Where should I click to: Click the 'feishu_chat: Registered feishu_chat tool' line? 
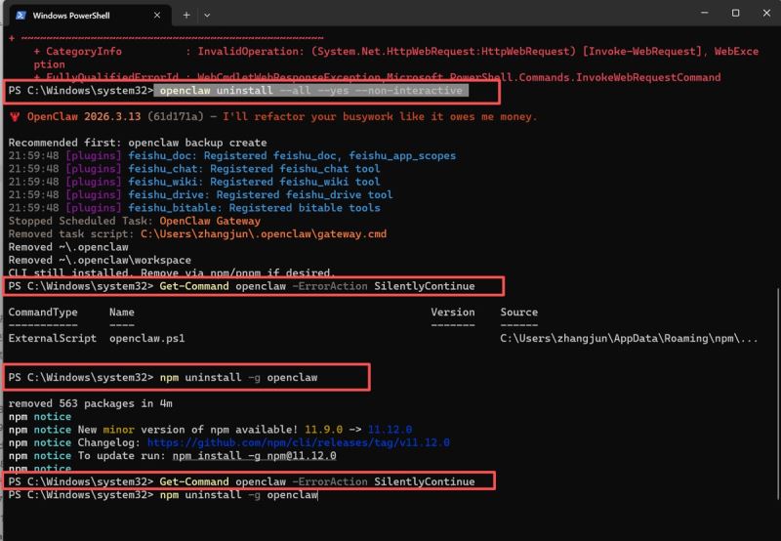[194, 168]
